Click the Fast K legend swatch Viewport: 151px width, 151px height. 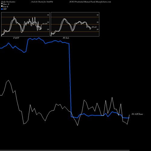coord(2,6)
